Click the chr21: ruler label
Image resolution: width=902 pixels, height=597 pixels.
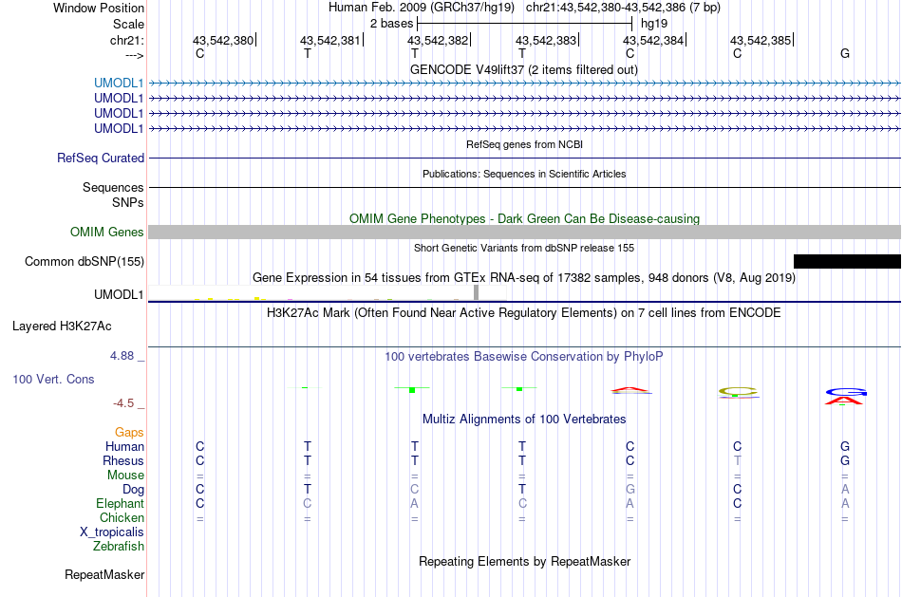coord(127,40)
